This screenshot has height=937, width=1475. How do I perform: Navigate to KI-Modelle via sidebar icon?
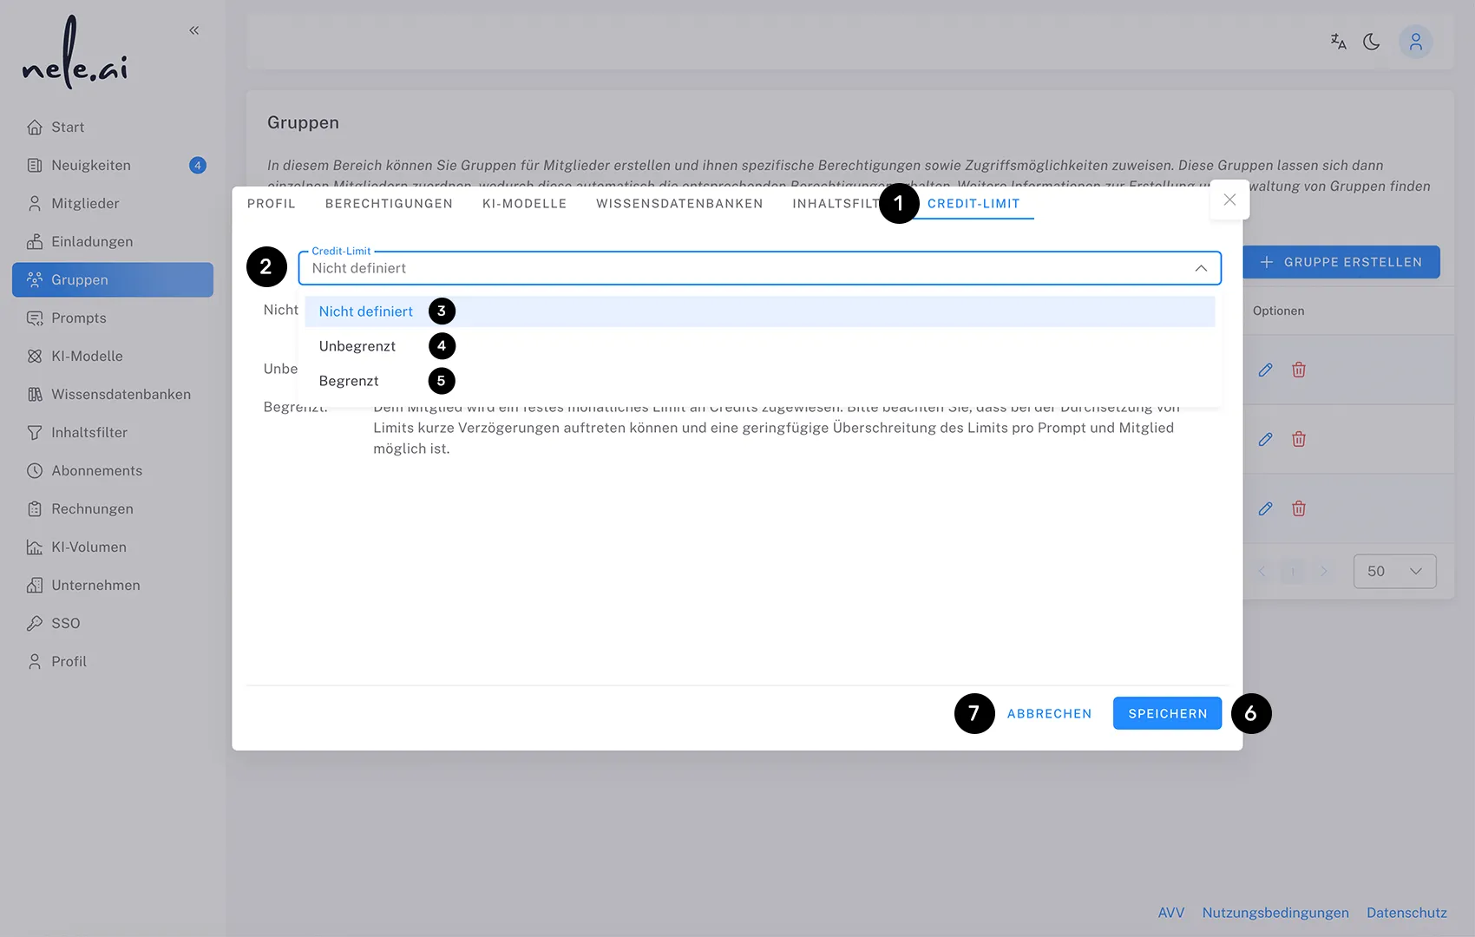coord(86,356)
